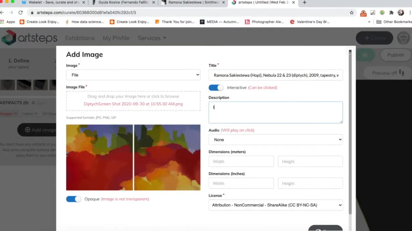Close the Gyula Kosice browser tab
This screenshot has height=231, width=412.
tap(154, 2)
